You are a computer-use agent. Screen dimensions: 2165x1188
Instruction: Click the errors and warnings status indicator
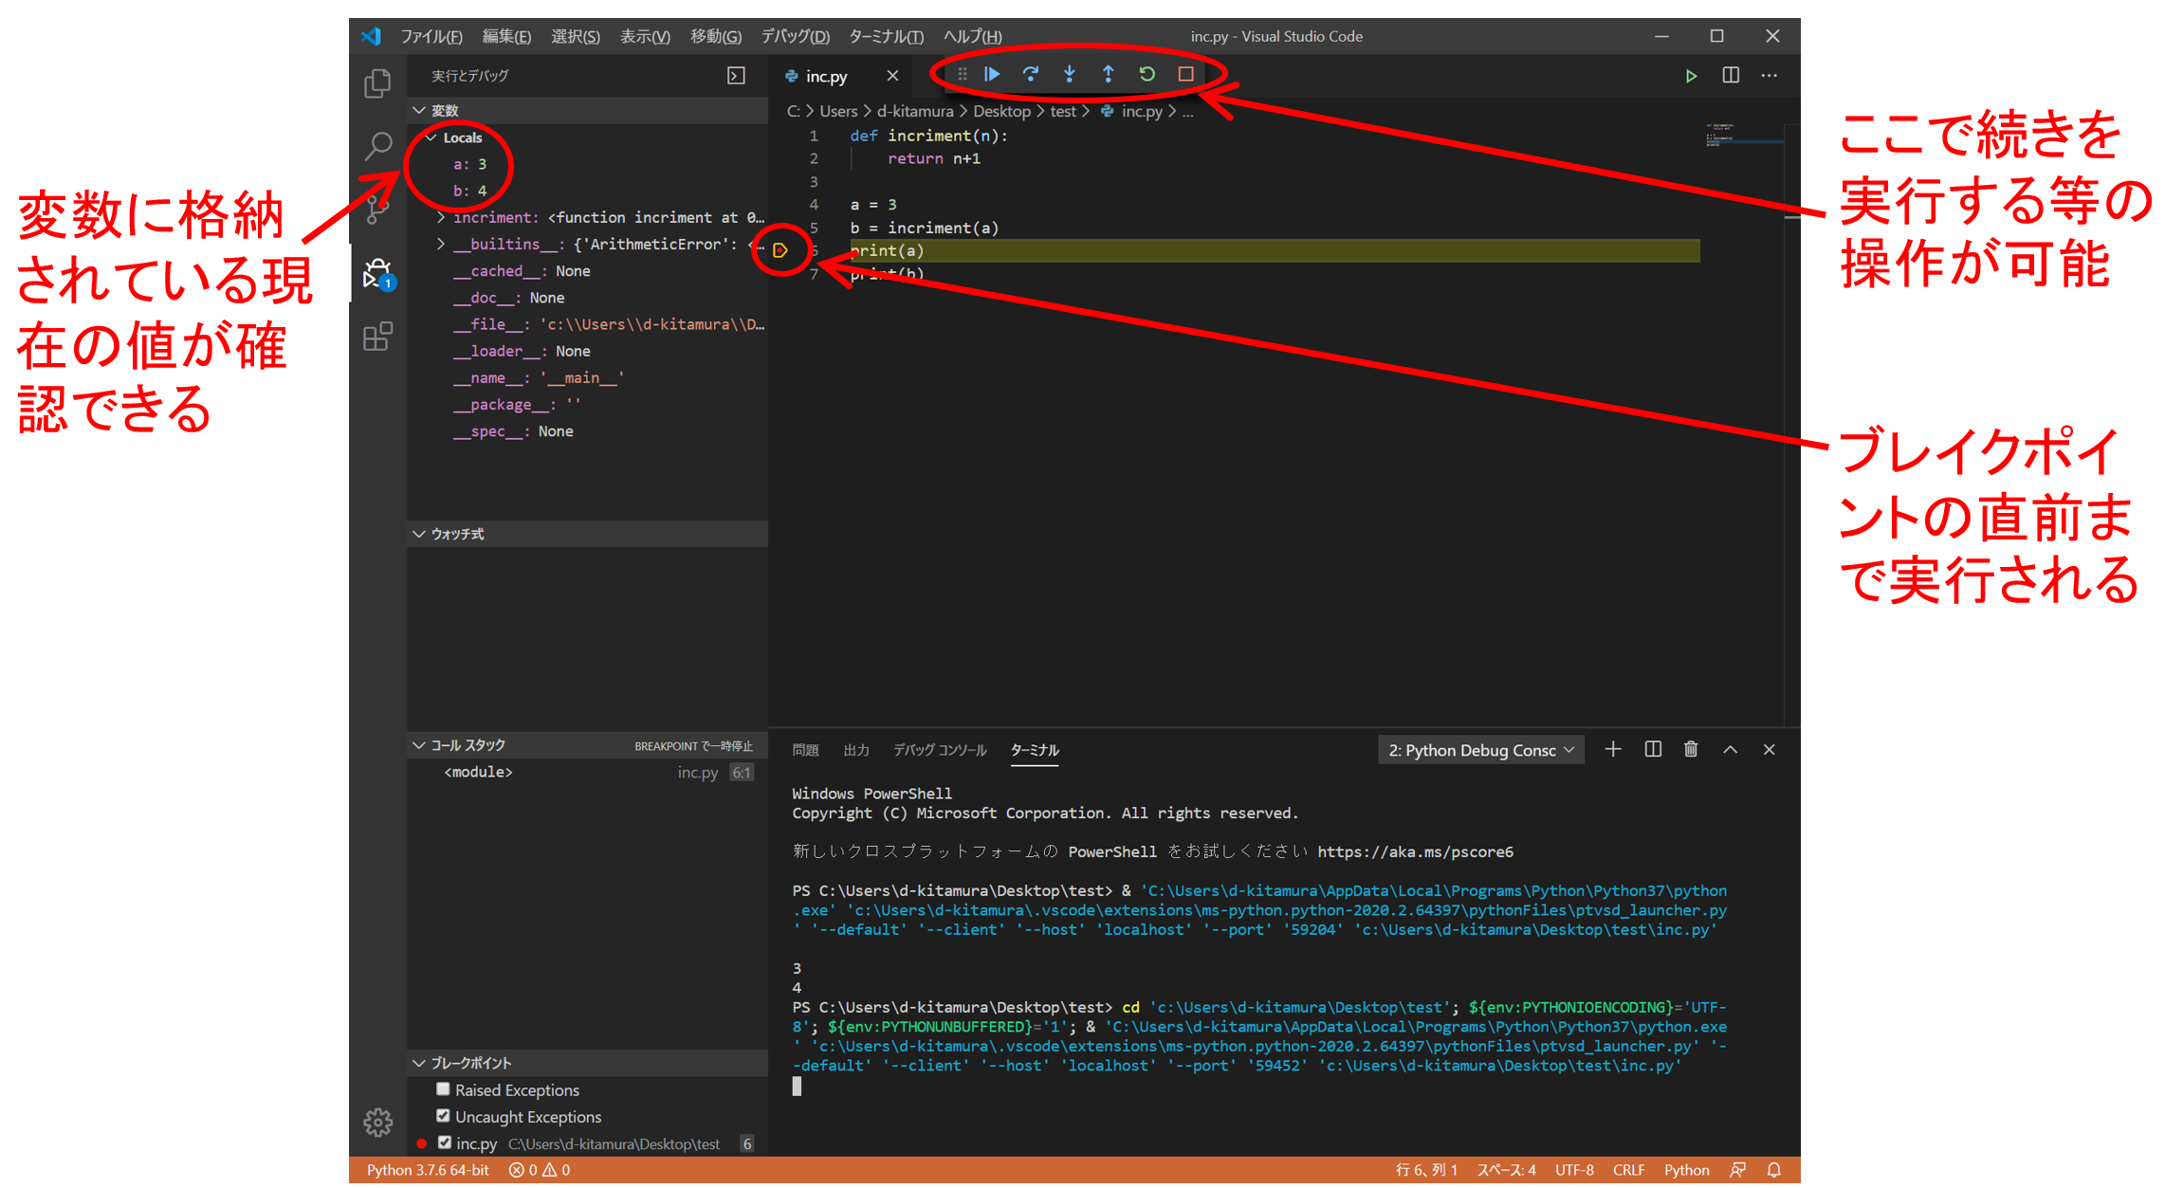(540, 1170)
